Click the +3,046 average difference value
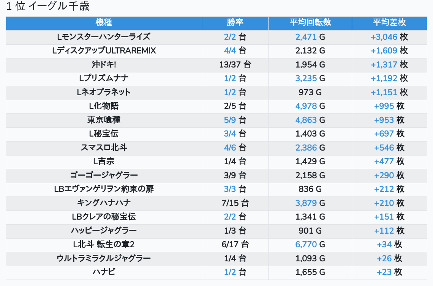 384,37
